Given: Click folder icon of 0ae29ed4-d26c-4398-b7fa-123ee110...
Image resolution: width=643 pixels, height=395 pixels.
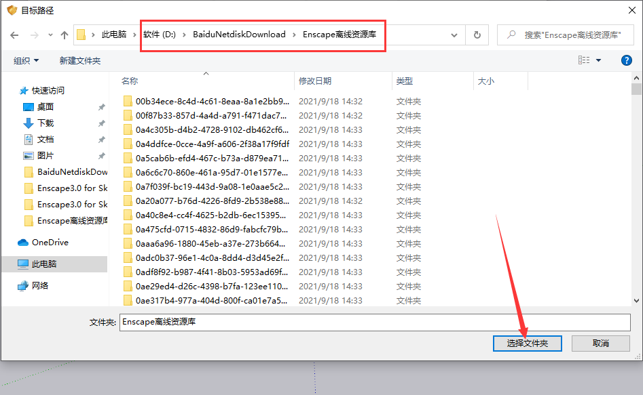Looking at the screenshot, I should (128, 287).
